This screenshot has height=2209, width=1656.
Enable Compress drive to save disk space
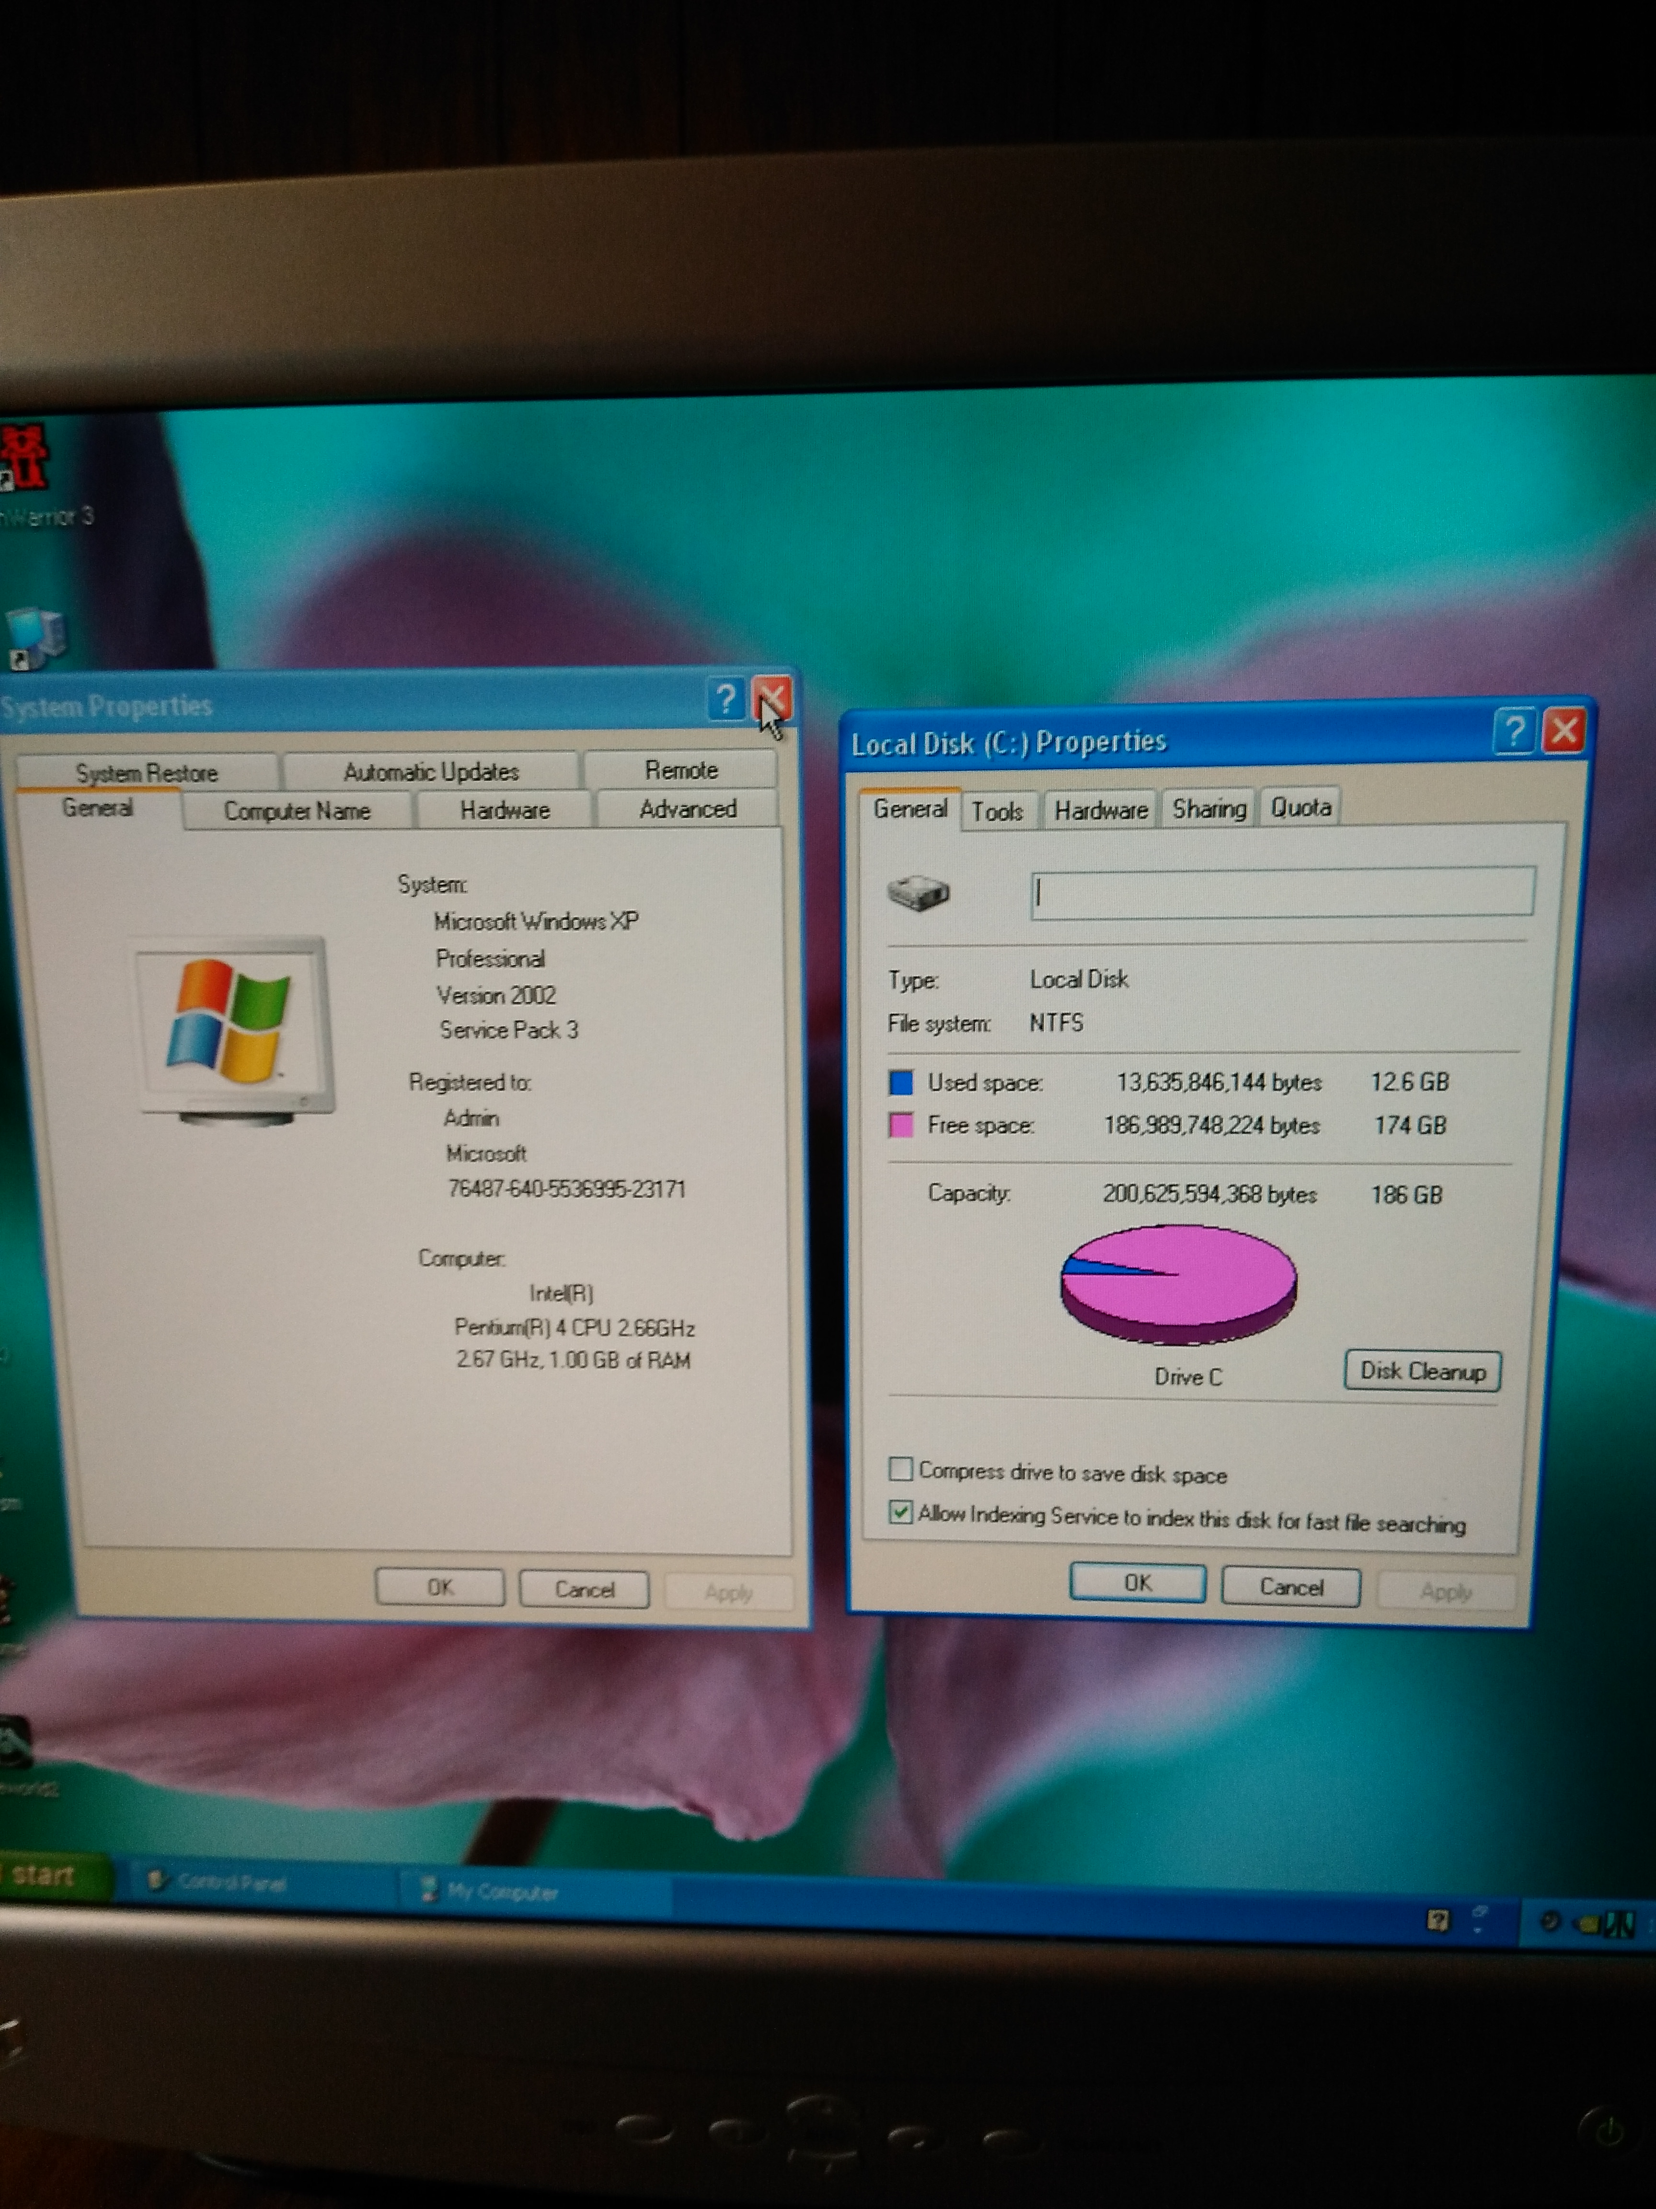pos(900,1469)
